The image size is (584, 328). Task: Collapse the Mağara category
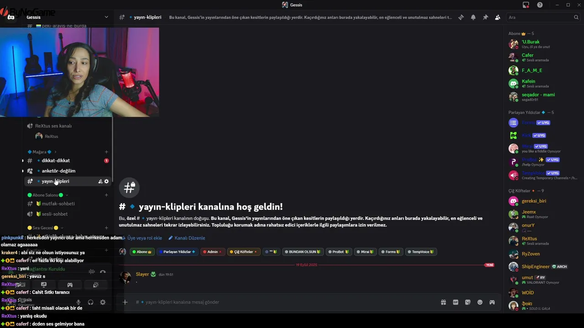(x=42, y=152)
